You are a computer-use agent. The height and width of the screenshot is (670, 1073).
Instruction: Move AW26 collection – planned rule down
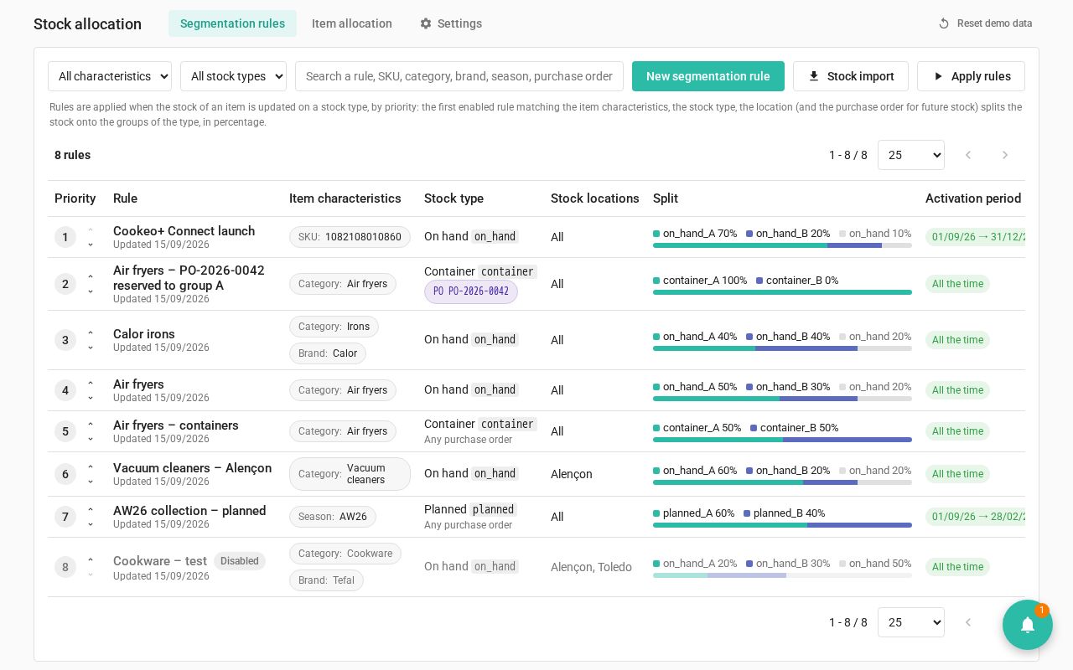91,524
